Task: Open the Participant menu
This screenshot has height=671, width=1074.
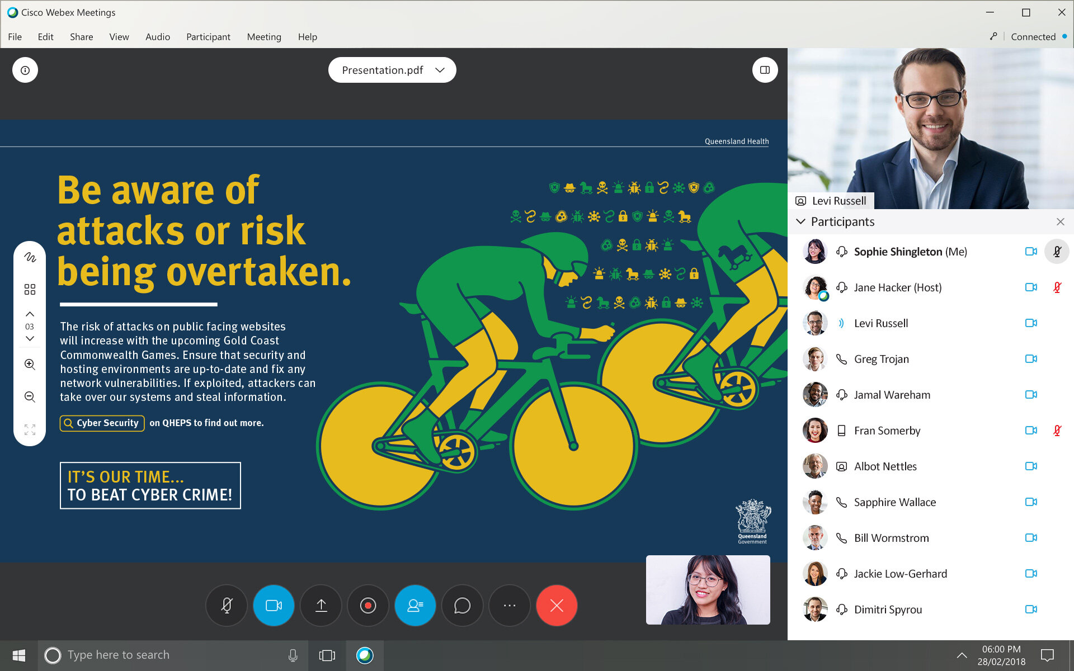Action: coord(208,37)
